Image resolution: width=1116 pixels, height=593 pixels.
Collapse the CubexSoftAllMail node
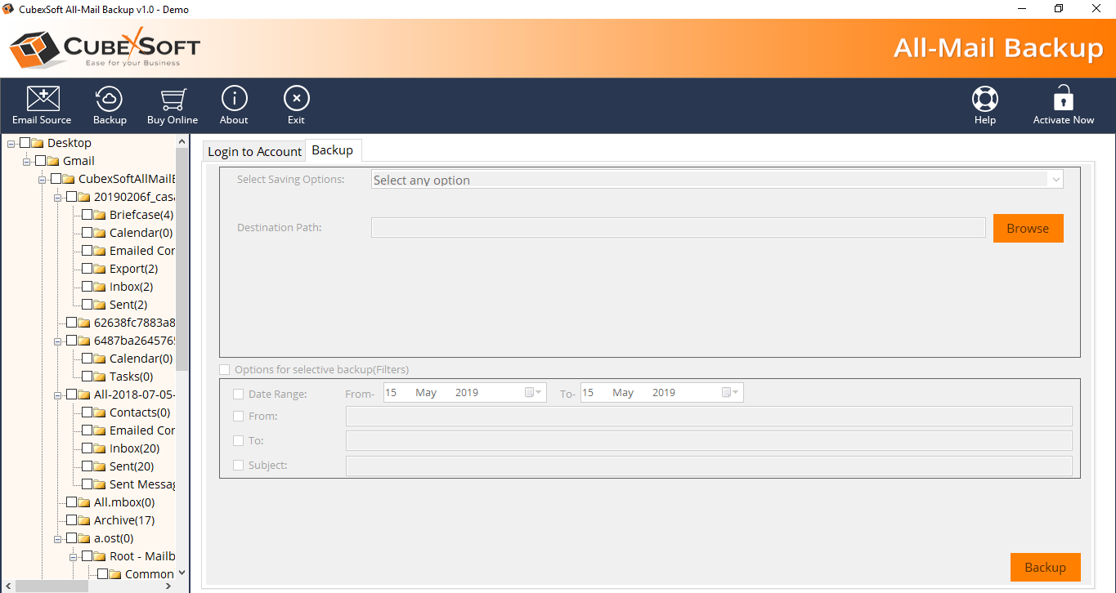click(43, 180)
